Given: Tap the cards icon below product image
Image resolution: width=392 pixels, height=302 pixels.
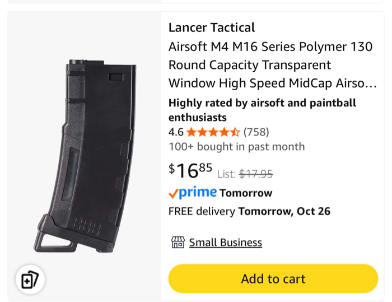Looking at the screenshot, I should [x=30, y=279].
